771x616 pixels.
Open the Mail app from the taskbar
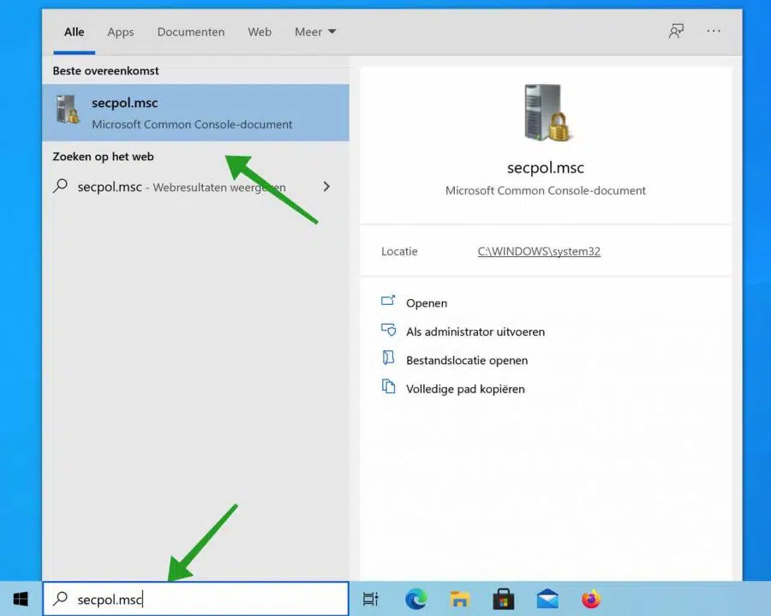(x=547, y=599)
